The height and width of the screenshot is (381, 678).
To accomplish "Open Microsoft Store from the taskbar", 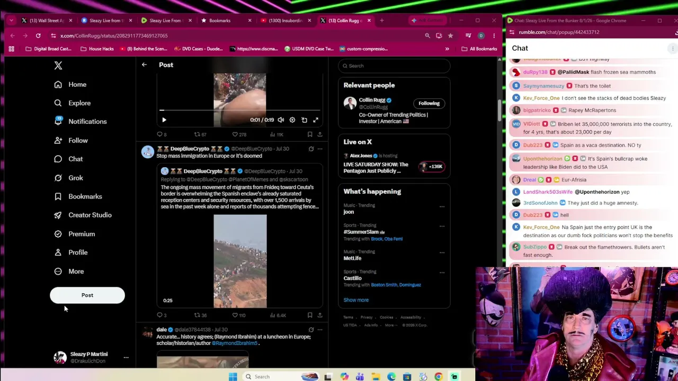I will [x=407, y=377].
